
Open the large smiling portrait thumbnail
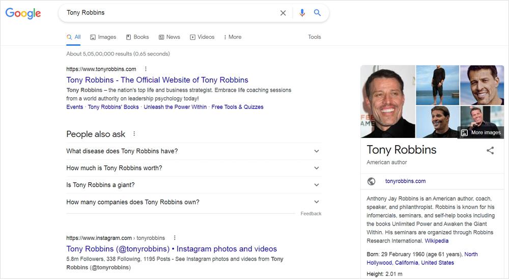tap(387, 102)
